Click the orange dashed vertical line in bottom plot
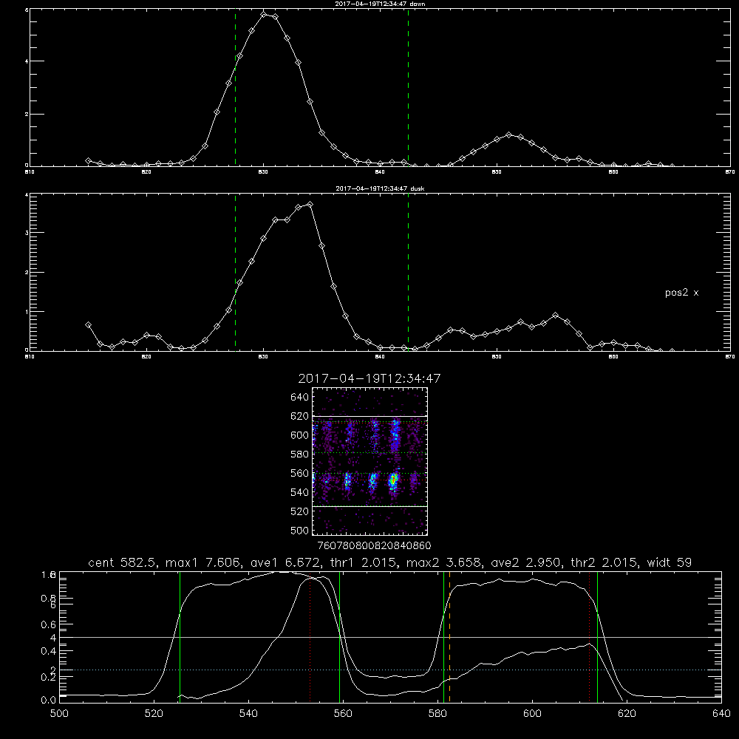The image size is (739, 739). click(449, 637)
